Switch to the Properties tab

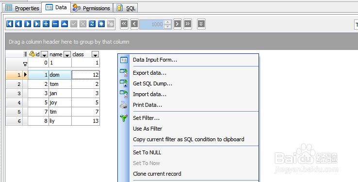click(22, 8)
